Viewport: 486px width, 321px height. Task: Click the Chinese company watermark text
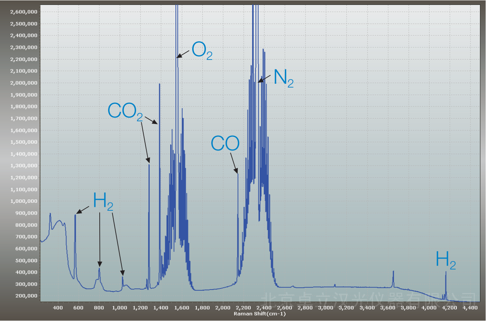[x=370, y=299]
